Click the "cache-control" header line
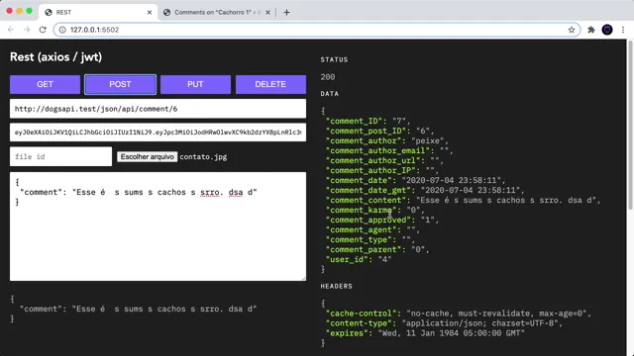The image size is (634, 356). pos(459,313)
